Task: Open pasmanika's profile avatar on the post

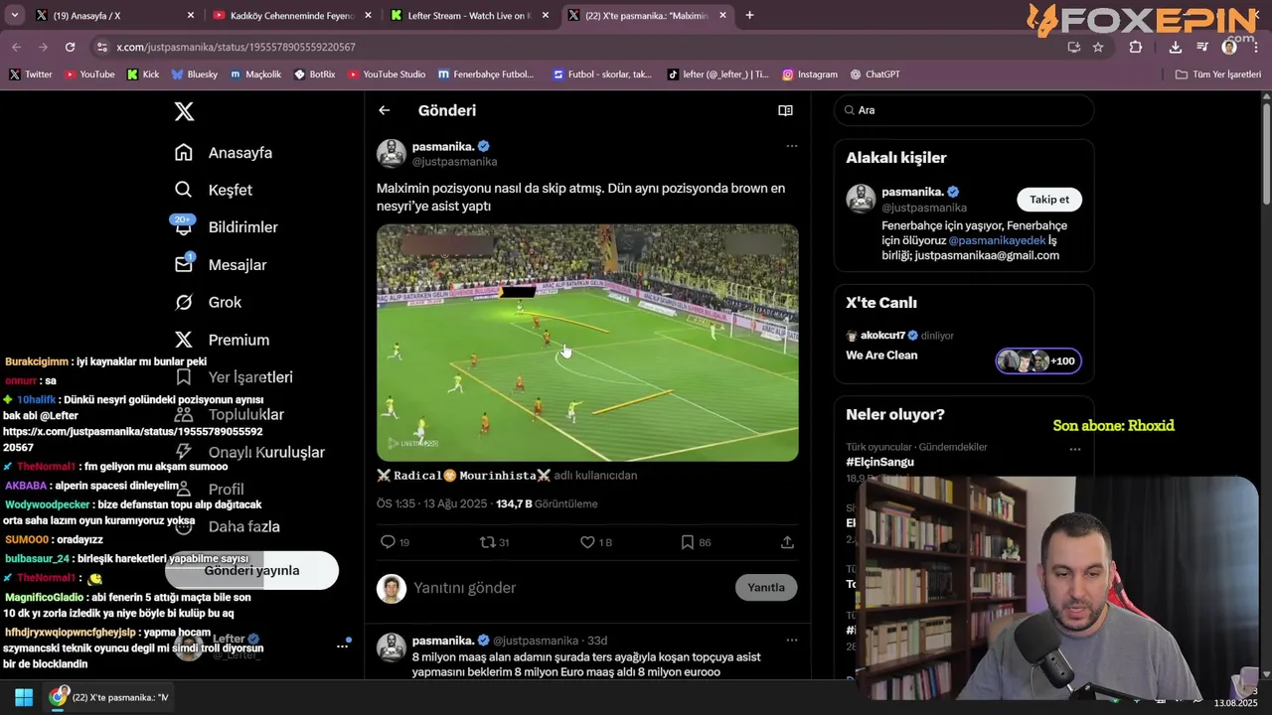Action: point(392,153)
